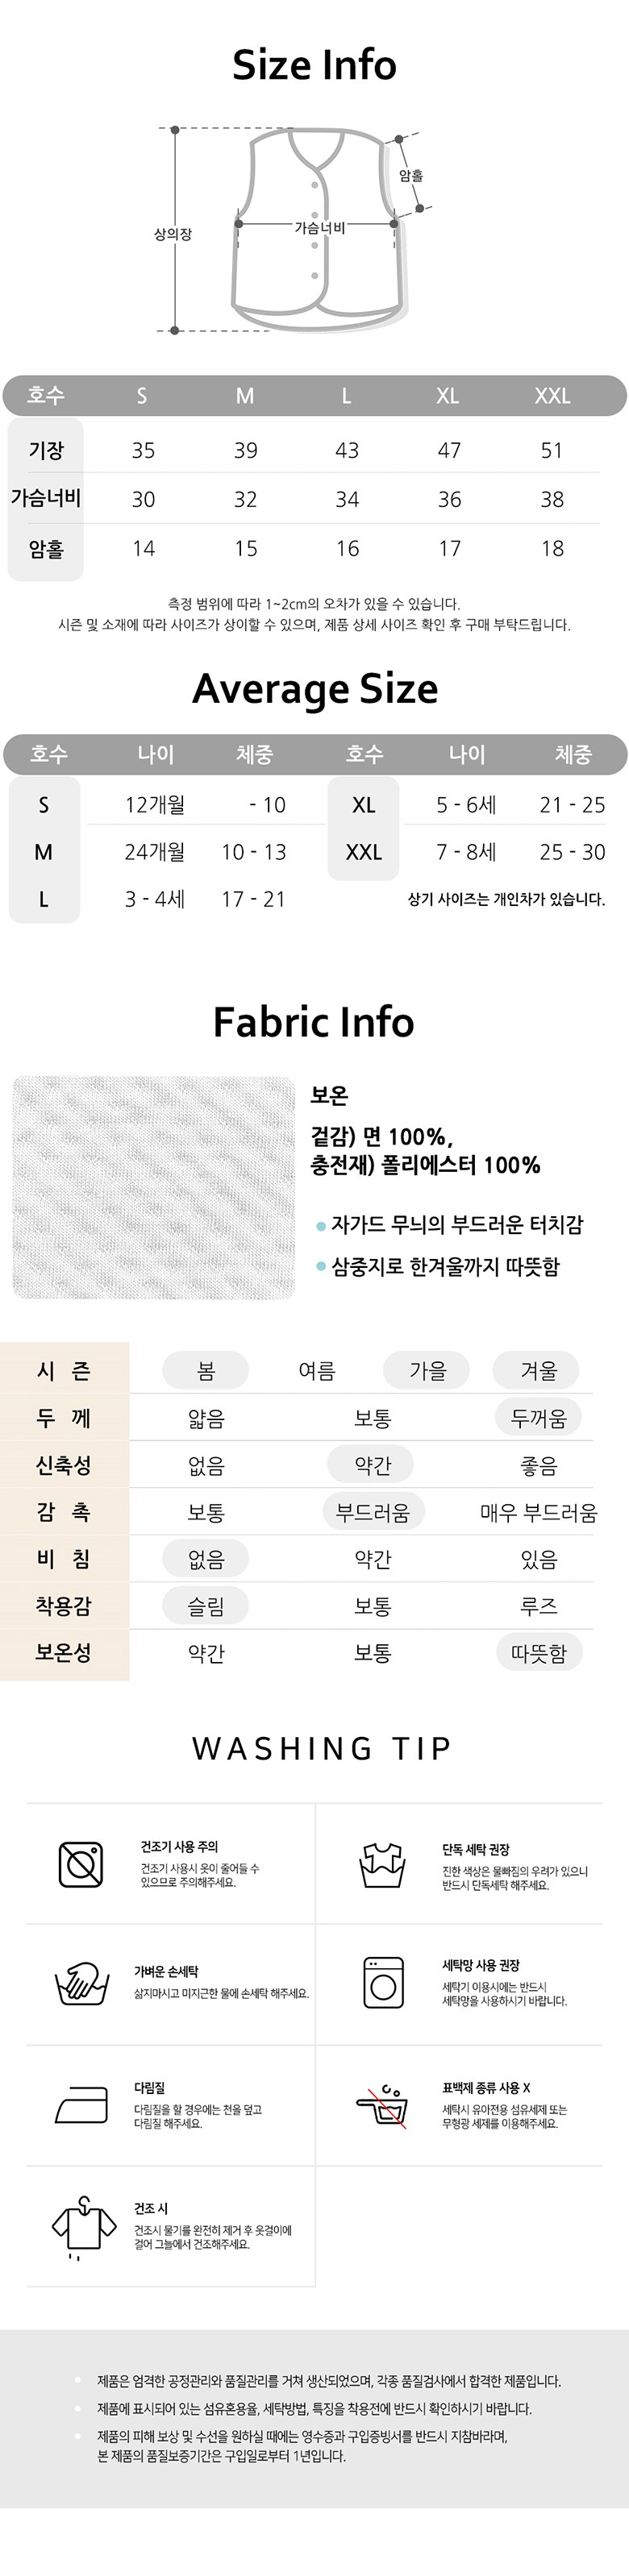Click the 가슴너비 row label
This screenshot has width=629, height=2576.
click(x=46, y=497)
